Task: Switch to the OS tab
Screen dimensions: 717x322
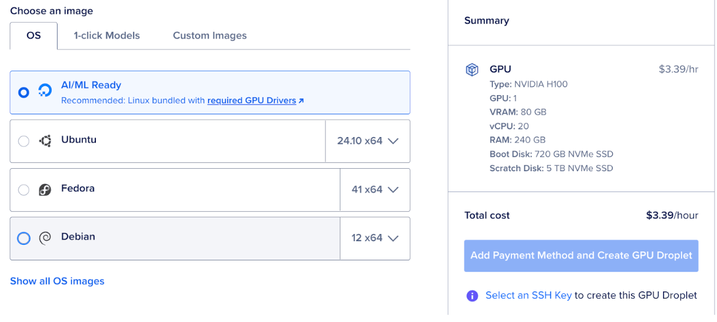Action: [34, 36]
